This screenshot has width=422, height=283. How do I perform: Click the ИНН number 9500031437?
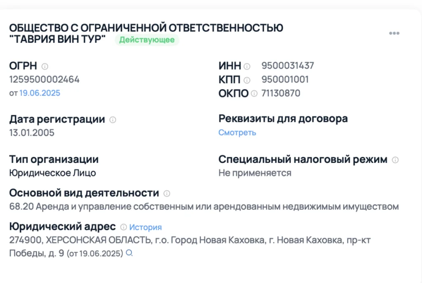coord(288,65)
